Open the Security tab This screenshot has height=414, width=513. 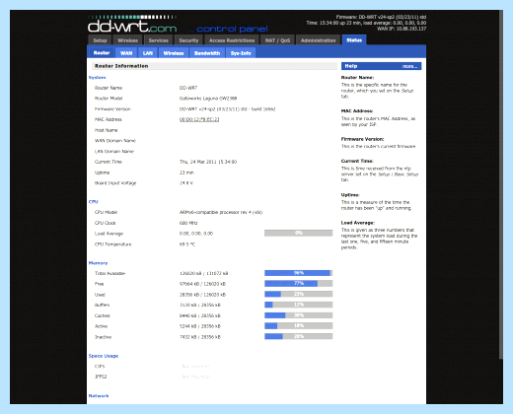[188, 40]
